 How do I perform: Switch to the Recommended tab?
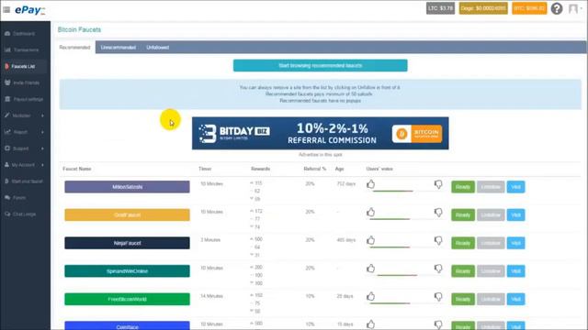click(75, 47)
